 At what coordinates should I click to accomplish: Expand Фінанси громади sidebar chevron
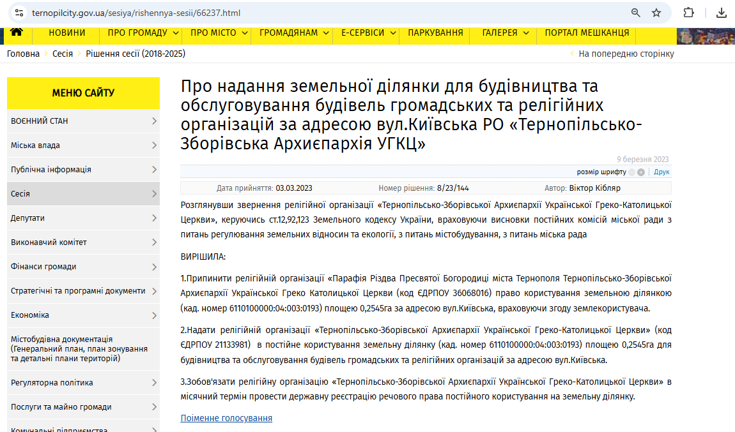coord(154,267)
